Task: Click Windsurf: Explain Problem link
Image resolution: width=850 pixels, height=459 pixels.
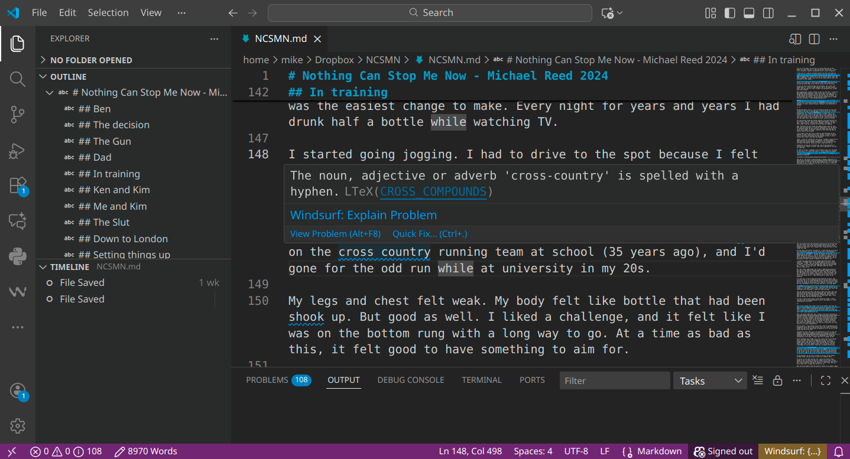Action: [x=363, y=215]
